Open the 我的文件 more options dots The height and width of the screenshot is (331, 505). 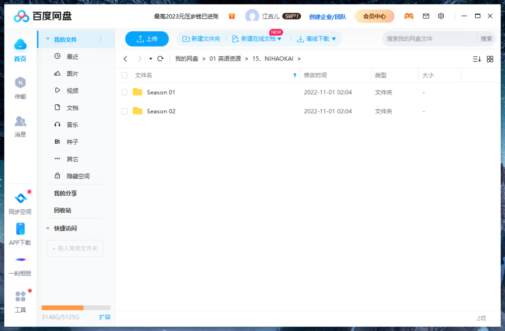100,39
